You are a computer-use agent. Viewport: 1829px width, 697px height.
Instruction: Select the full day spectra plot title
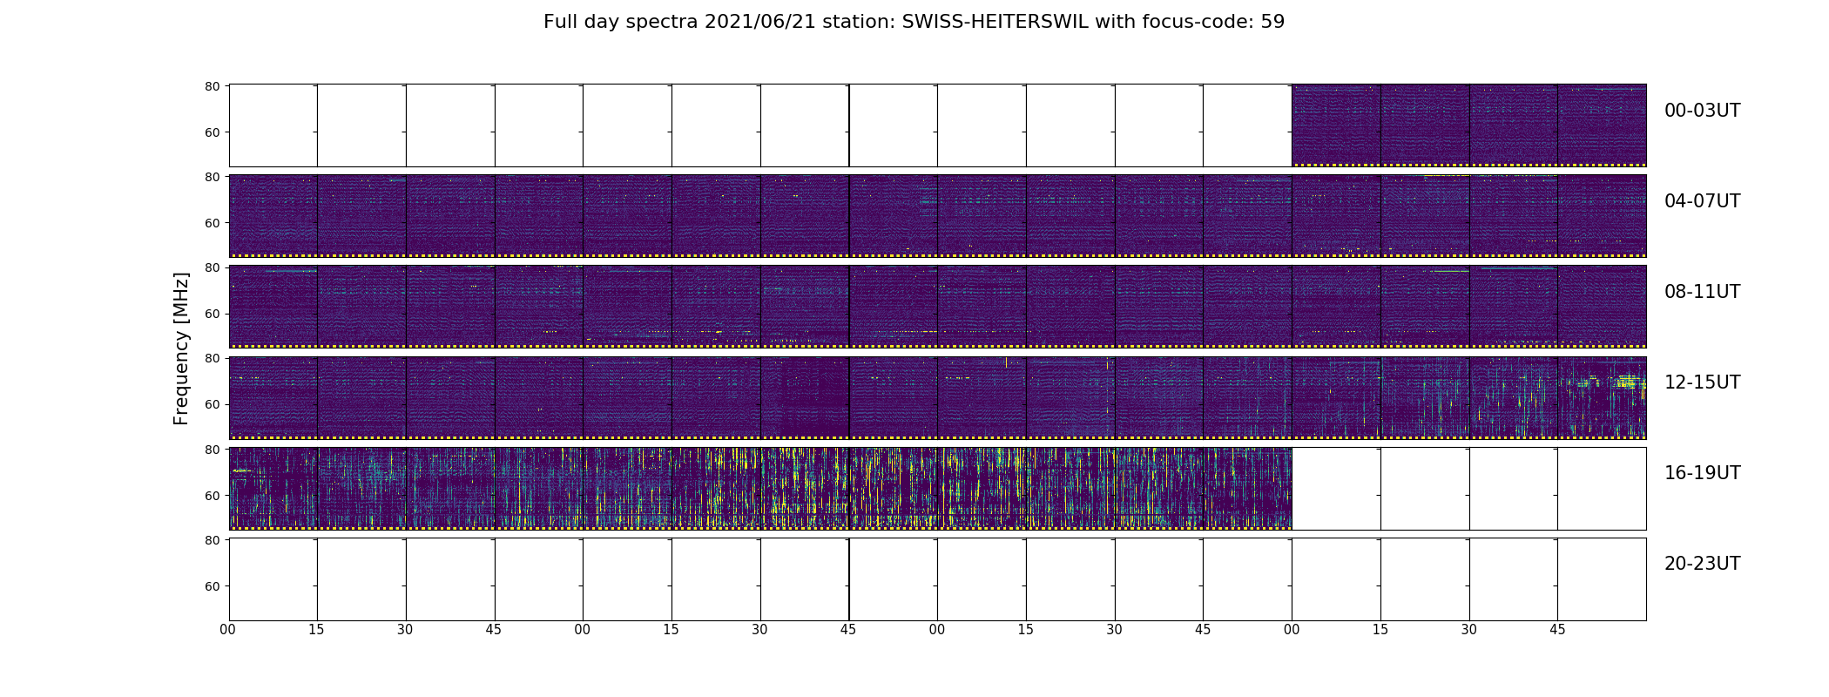pos(914,22)
